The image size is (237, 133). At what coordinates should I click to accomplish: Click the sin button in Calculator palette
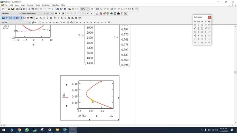point(195,21)
